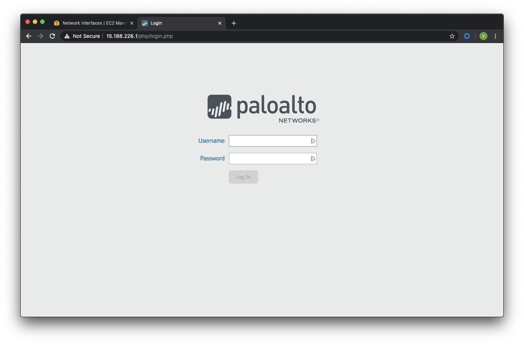Reload the login page

point(52,36)
